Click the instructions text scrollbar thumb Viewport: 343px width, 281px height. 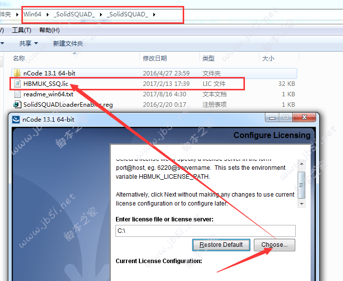[302, 185]
